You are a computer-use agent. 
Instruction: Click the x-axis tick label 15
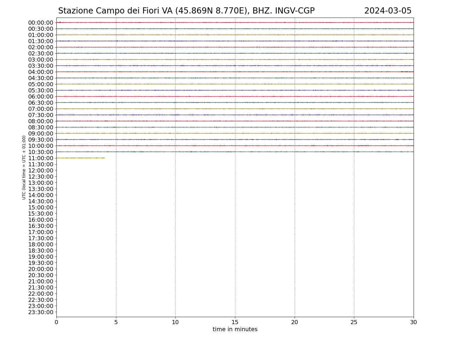tap(235, 322)
